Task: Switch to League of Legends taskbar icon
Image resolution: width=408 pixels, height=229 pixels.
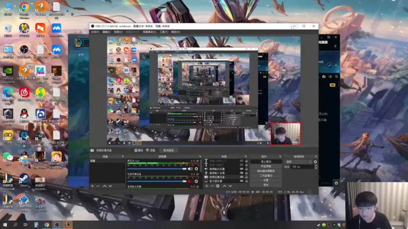Action: (67, 224)
